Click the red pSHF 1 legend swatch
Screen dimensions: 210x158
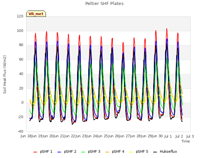(x=35, y=152)
